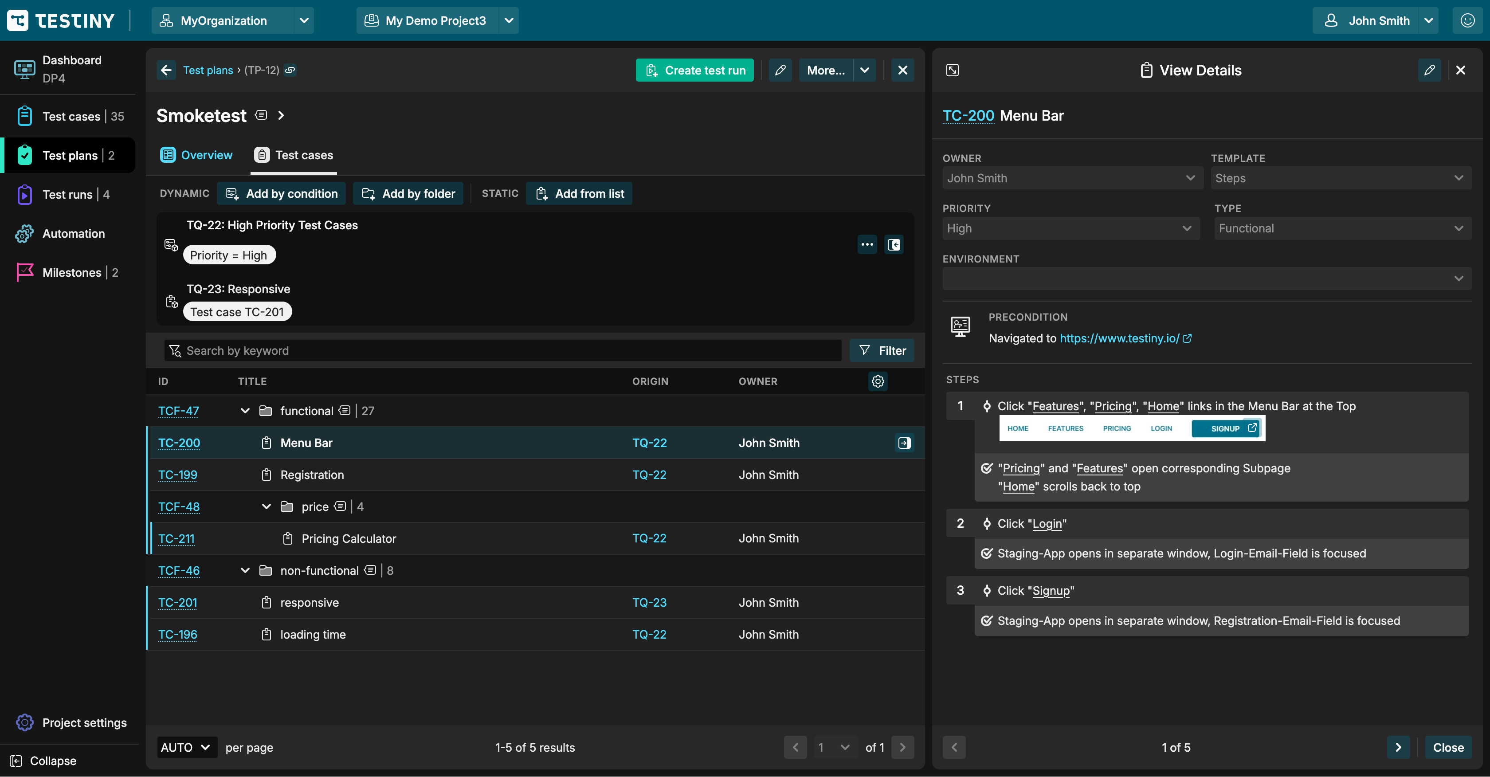
Task: Click the copy link icon next to TP-12
Action: click(x=290, y=70)
